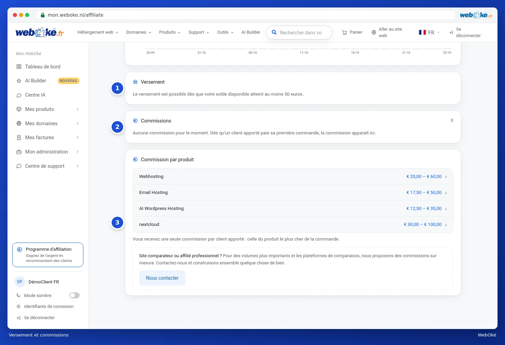Click Se déconnecter in the sidebar
505x345 pixels.
tap(39, 318)
